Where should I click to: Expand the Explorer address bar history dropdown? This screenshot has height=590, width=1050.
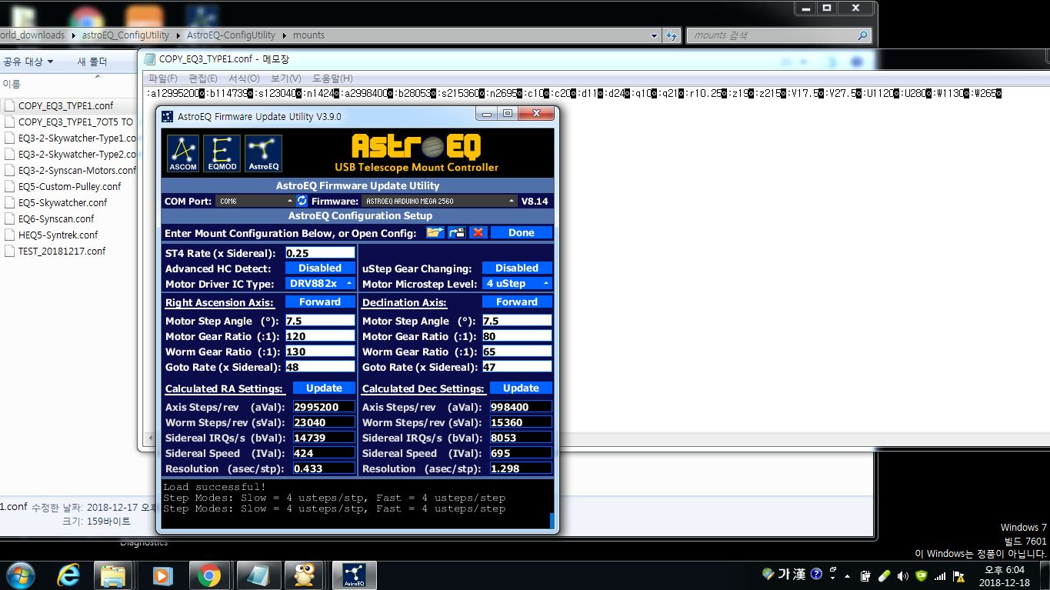pos(655,35)
